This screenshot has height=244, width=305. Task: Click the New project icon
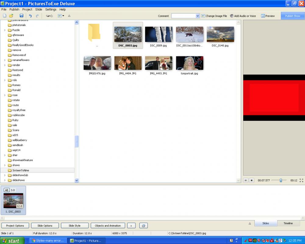(x=4, y=16)
